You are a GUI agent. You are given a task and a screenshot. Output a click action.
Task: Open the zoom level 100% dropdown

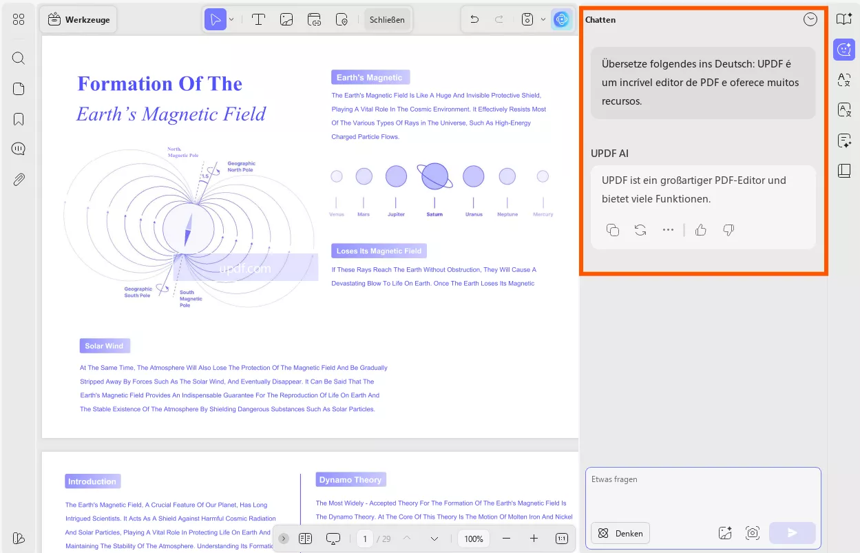[473, 539]
